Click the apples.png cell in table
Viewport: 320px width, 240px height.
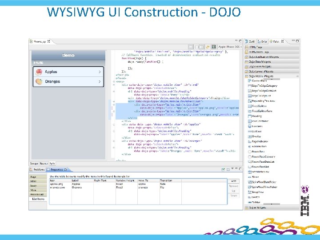[60, 184]
